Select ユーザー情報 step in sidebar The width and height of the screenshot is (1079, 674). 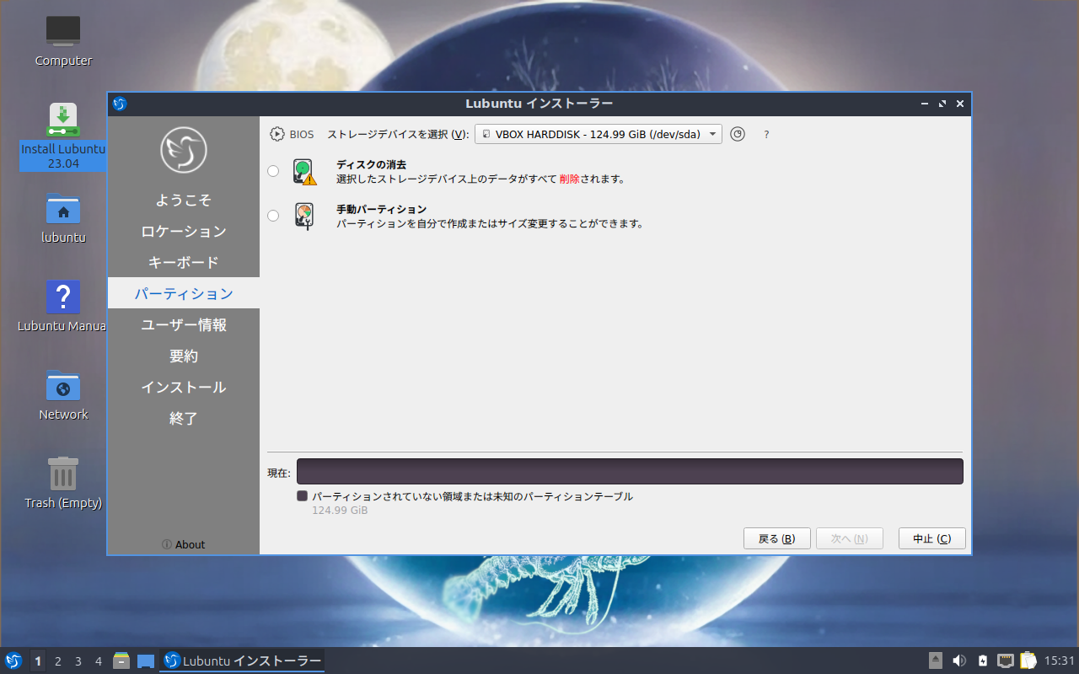pyautogui.click(x=184, y=324)
